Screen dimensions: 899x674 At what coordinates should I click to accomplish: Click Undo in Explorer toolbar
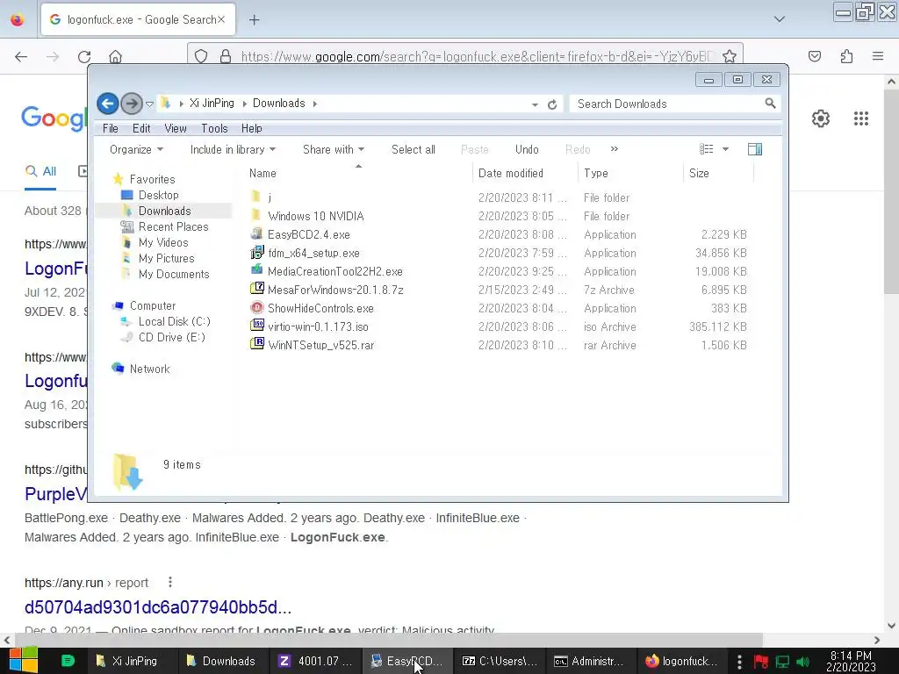[x=527, y=149]
